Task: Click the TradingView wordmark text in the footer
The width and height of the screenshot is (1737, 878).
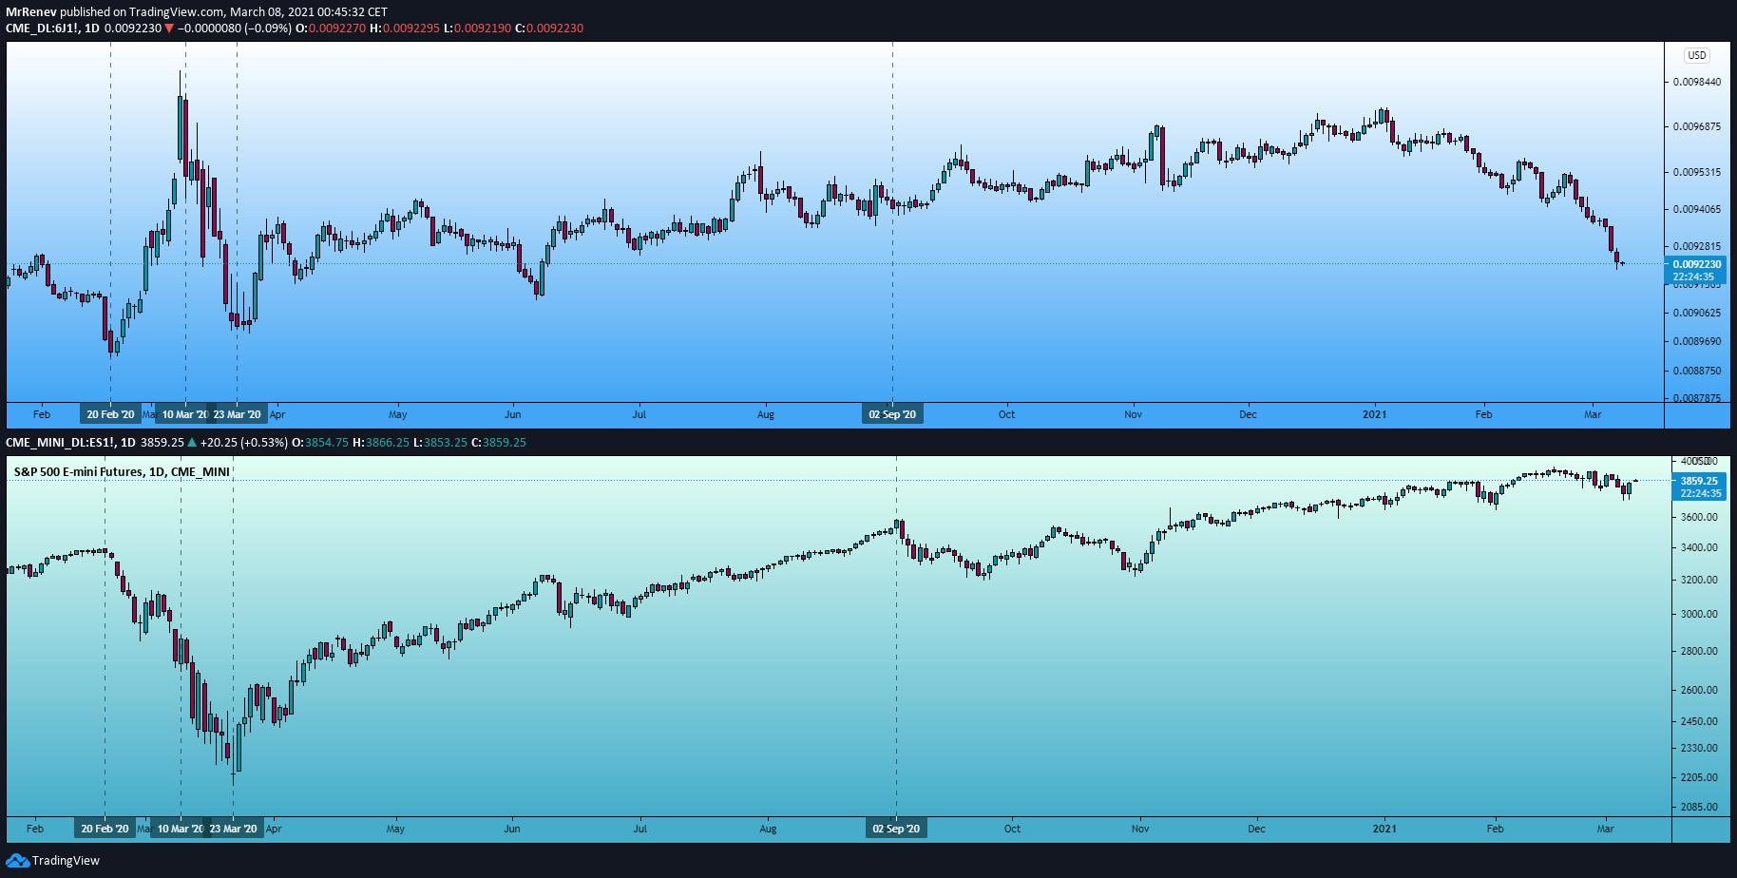Action: click(x=66, y=861)
